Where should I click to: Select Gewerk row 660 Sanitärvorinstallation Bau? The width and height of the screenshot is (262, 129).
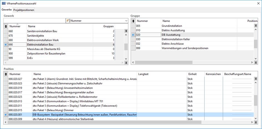pos(59,31)
